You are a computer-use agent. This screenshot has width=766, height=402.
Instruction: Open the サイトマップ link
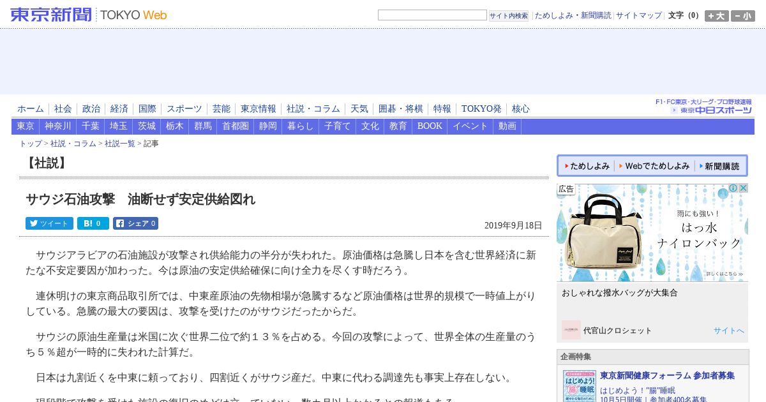tap(638, 15)
